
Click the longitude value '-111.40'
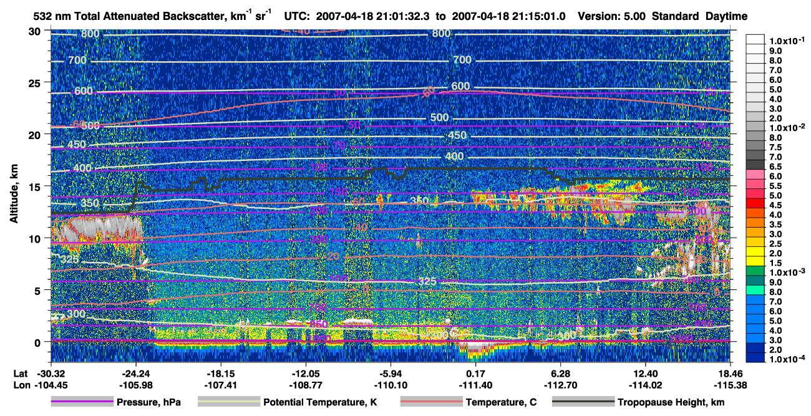pos(476,385)
